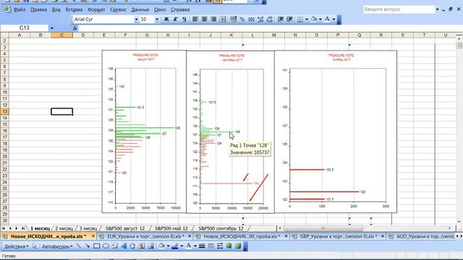The width and height of the screenshot is (463, 260).
Task: Decrease decimal places
Action: (x=270, y=19)
